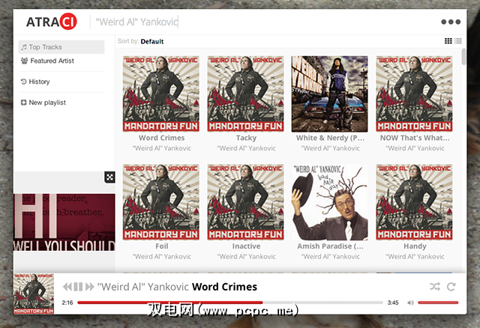Click the Inactive track title
Image resolution: width=480 pixels, height=328 pixels.
pos(246,246)
